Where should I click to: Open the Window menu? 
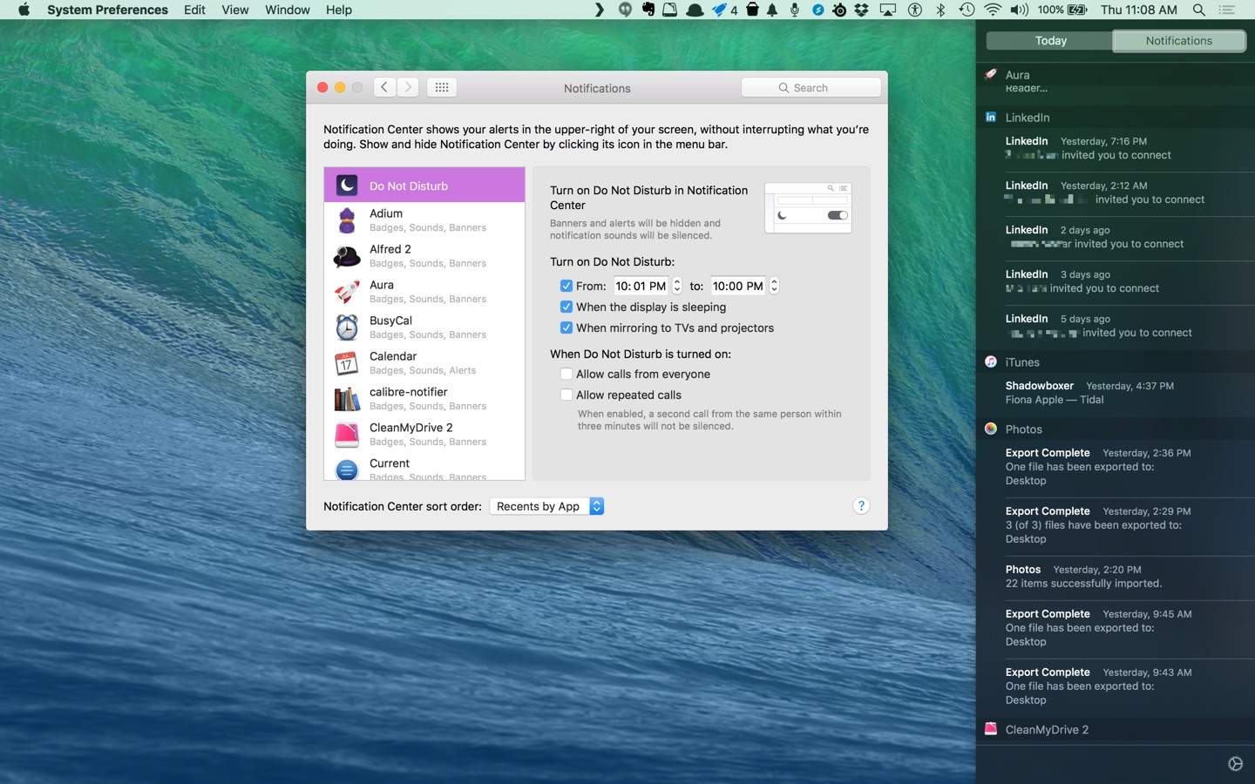287,10
